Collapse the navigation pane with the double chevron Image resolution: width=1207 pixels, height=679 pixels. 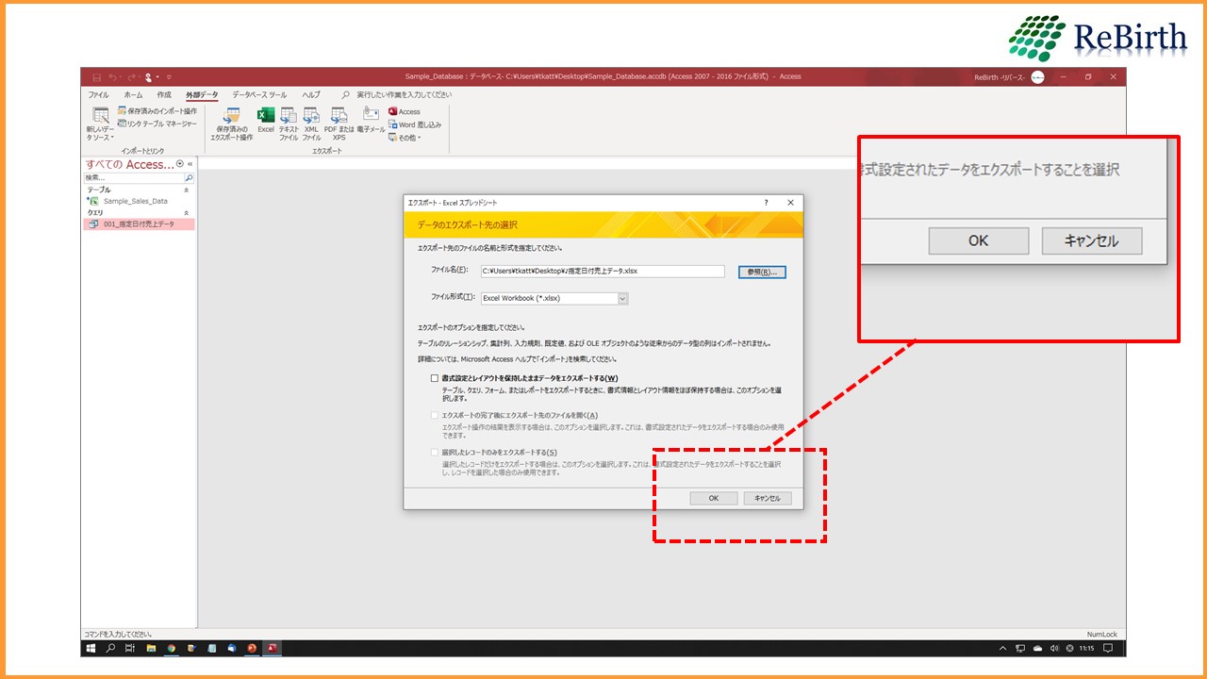190,163
